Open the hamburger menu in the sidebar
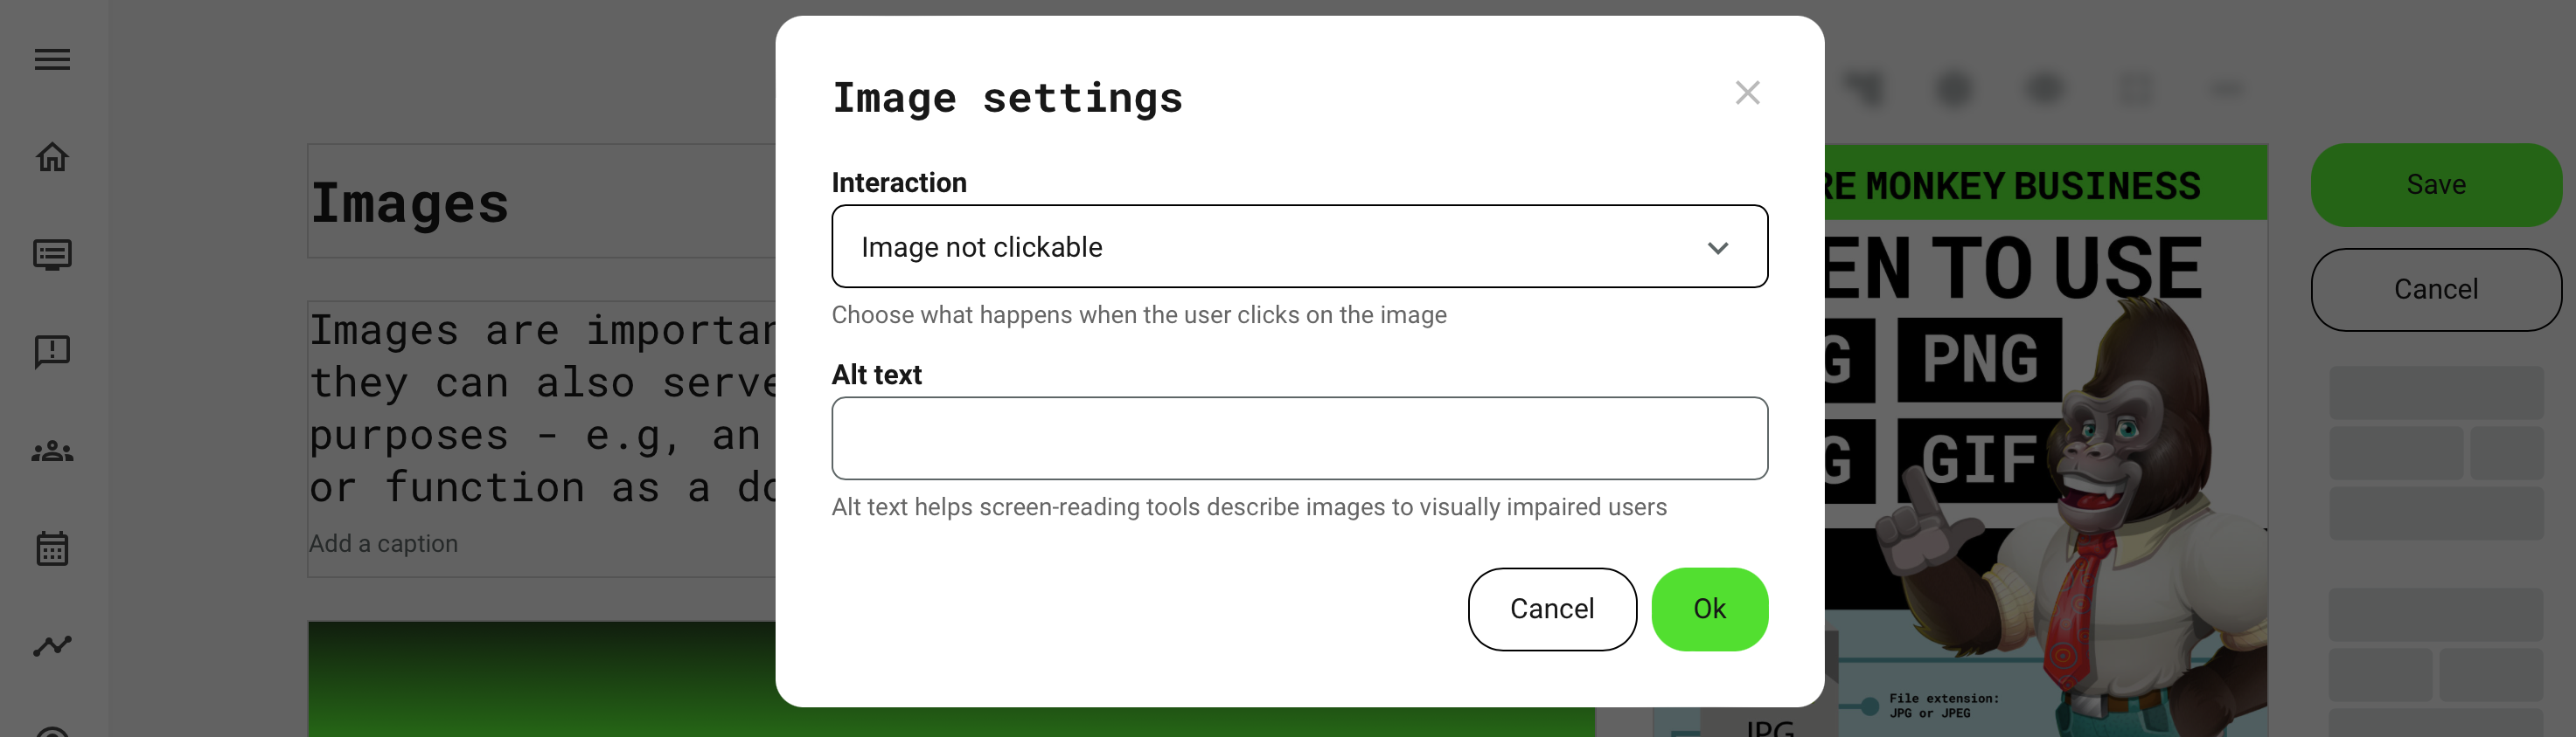The image size is (2576, 737). [52, 60]
